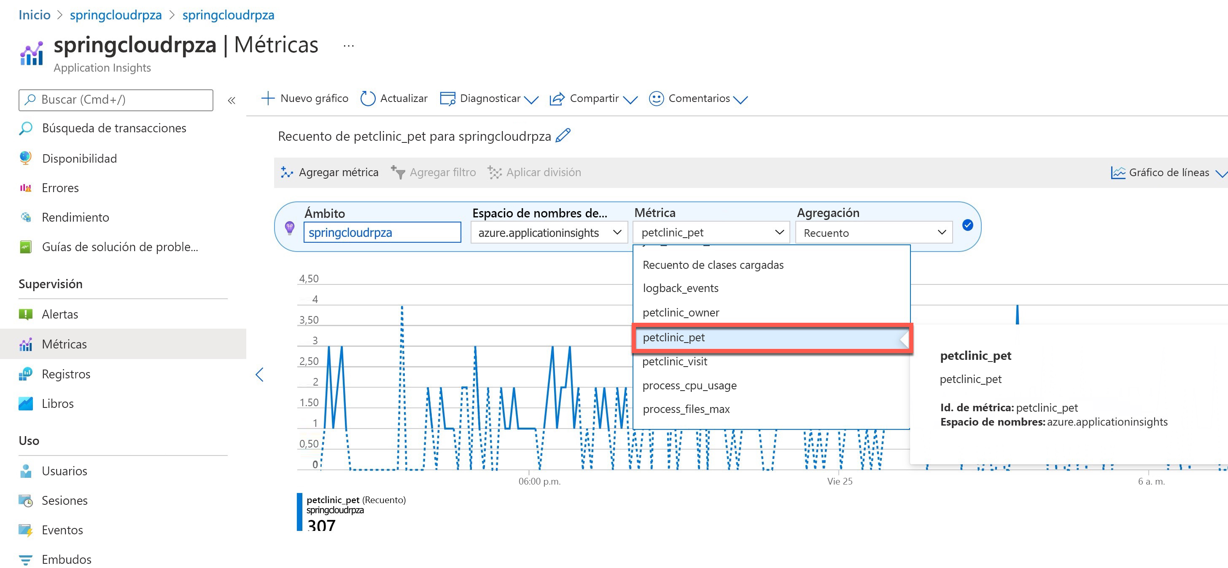
Task: Open the Espacio de nombres dropdown
Action: coord(549,233)
